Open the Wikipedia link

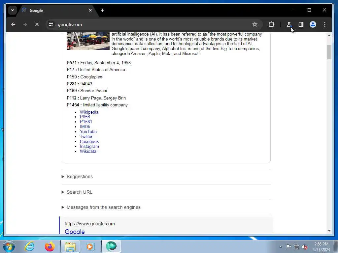(x=89, y=112)
